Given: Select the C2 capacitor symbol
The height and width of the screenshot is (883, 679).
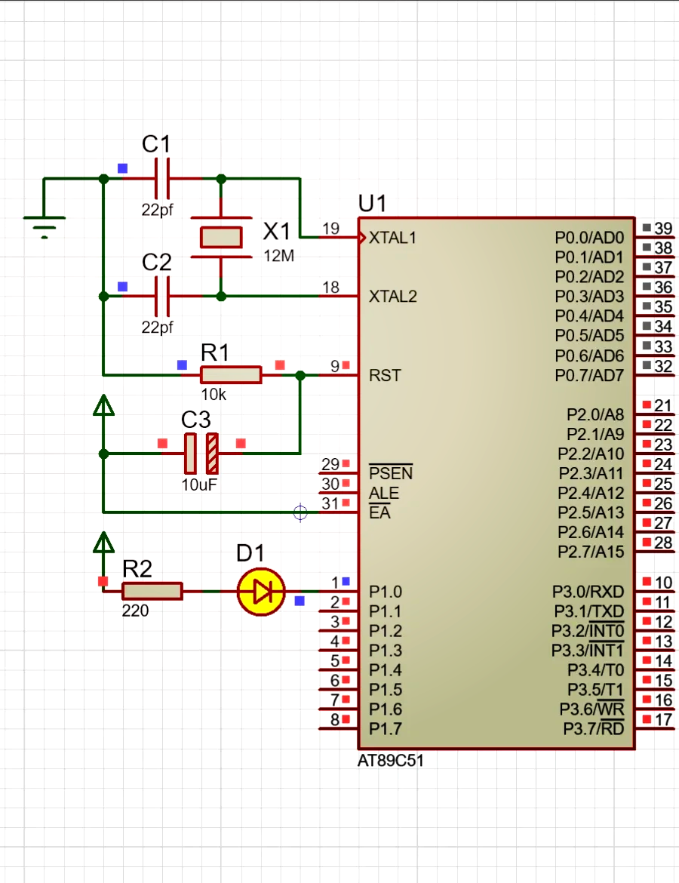Looking at the screenshot, I should coord(162,296).
